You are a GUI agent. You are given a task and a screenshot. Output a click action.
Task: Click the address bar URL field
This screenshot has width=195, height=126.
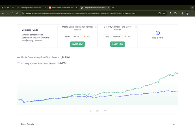(85, 13)
